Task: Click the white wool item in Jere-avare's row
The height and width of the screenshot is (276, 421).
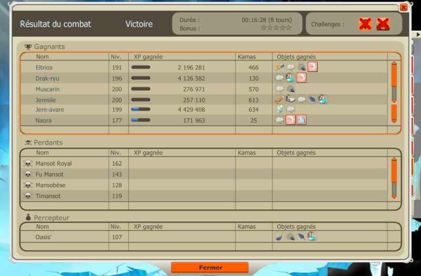Action: (x=290, y=109)
